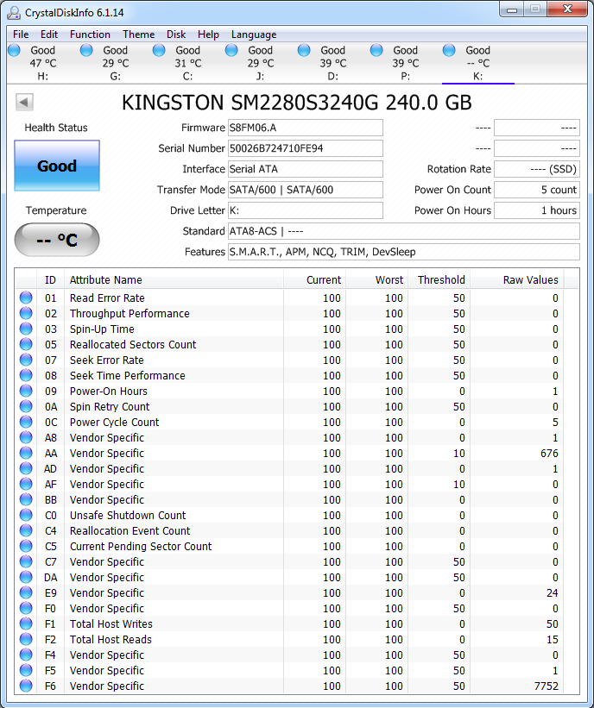The width and height of the screenshot is (594, 708).
Task: Click status orb for Unsafe Shutdown Count
Action: point(26,516)
